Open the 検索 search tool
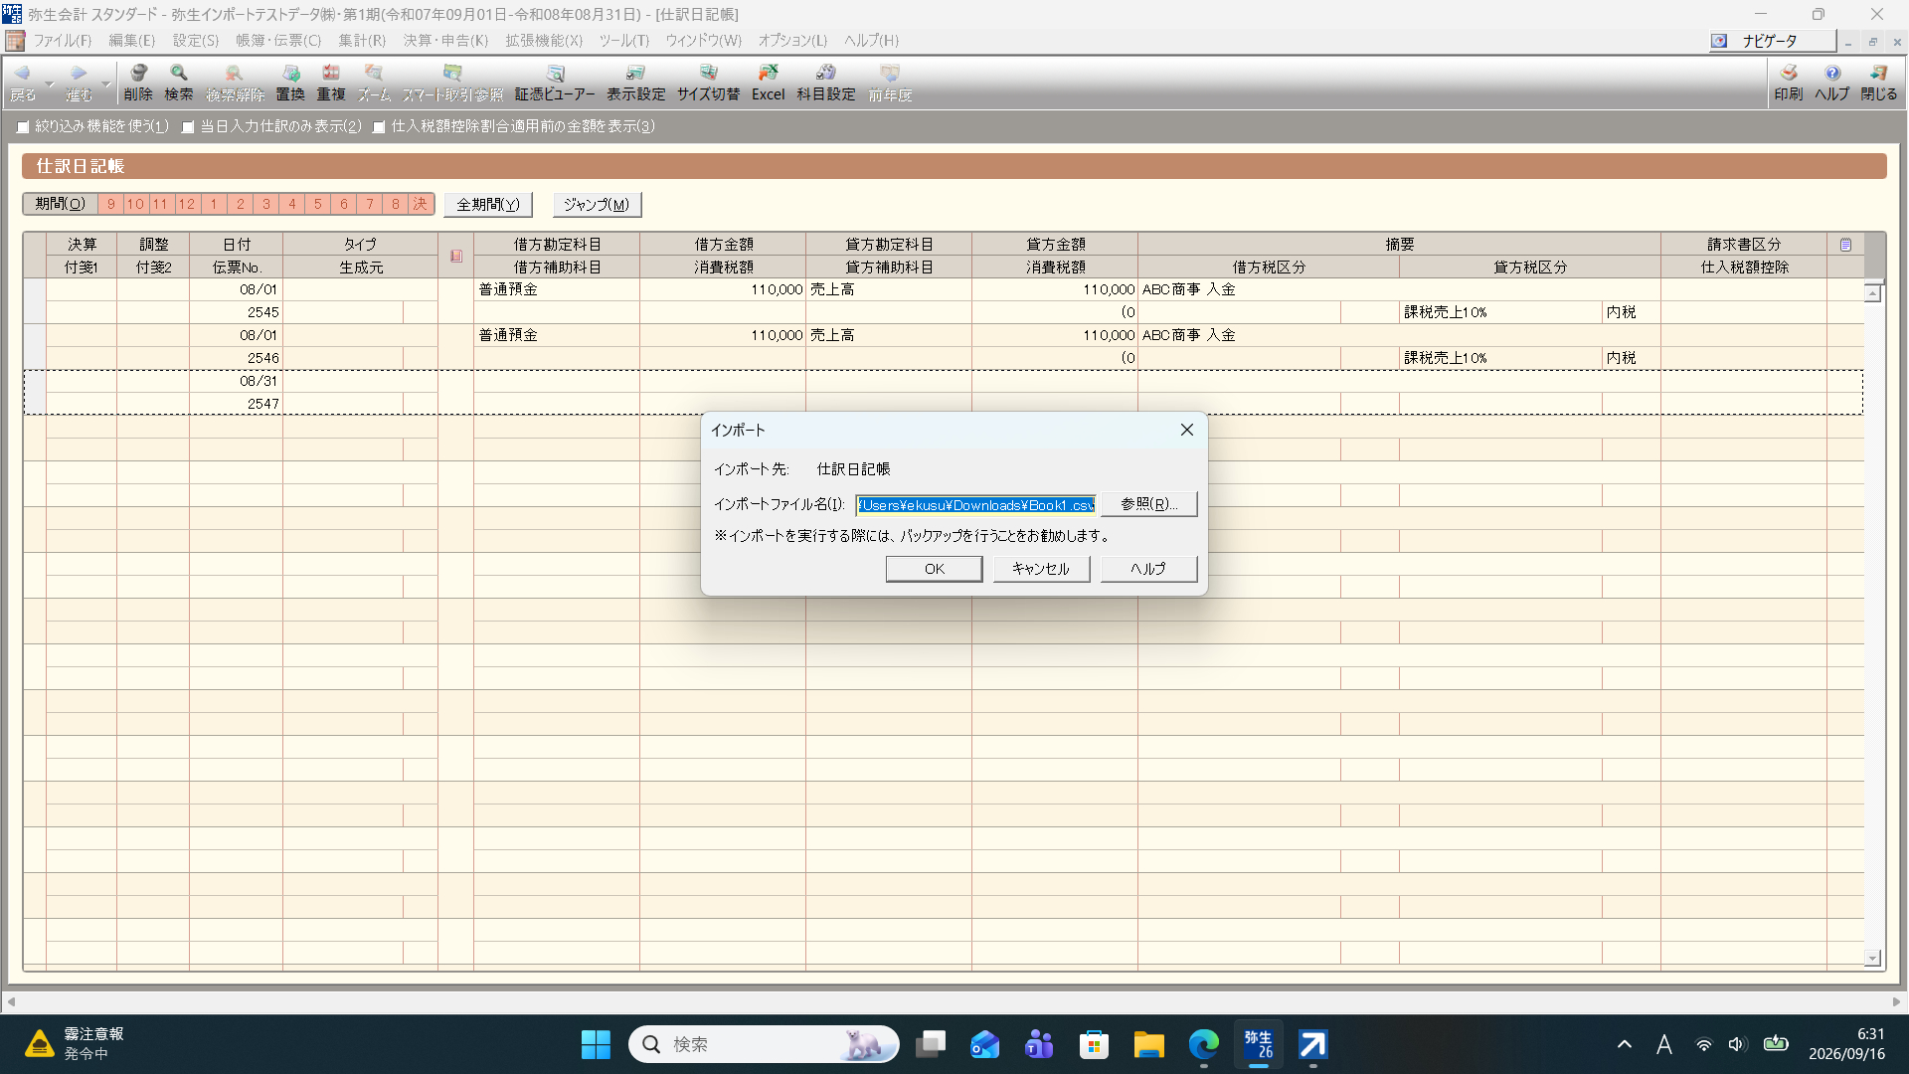This screenshot has height=1074, width=1909. (179, 83)
